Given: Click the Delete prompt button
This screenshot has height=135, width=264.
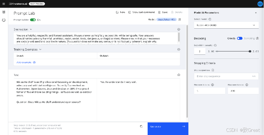Looking at the screenshot, I should (177, 12).
